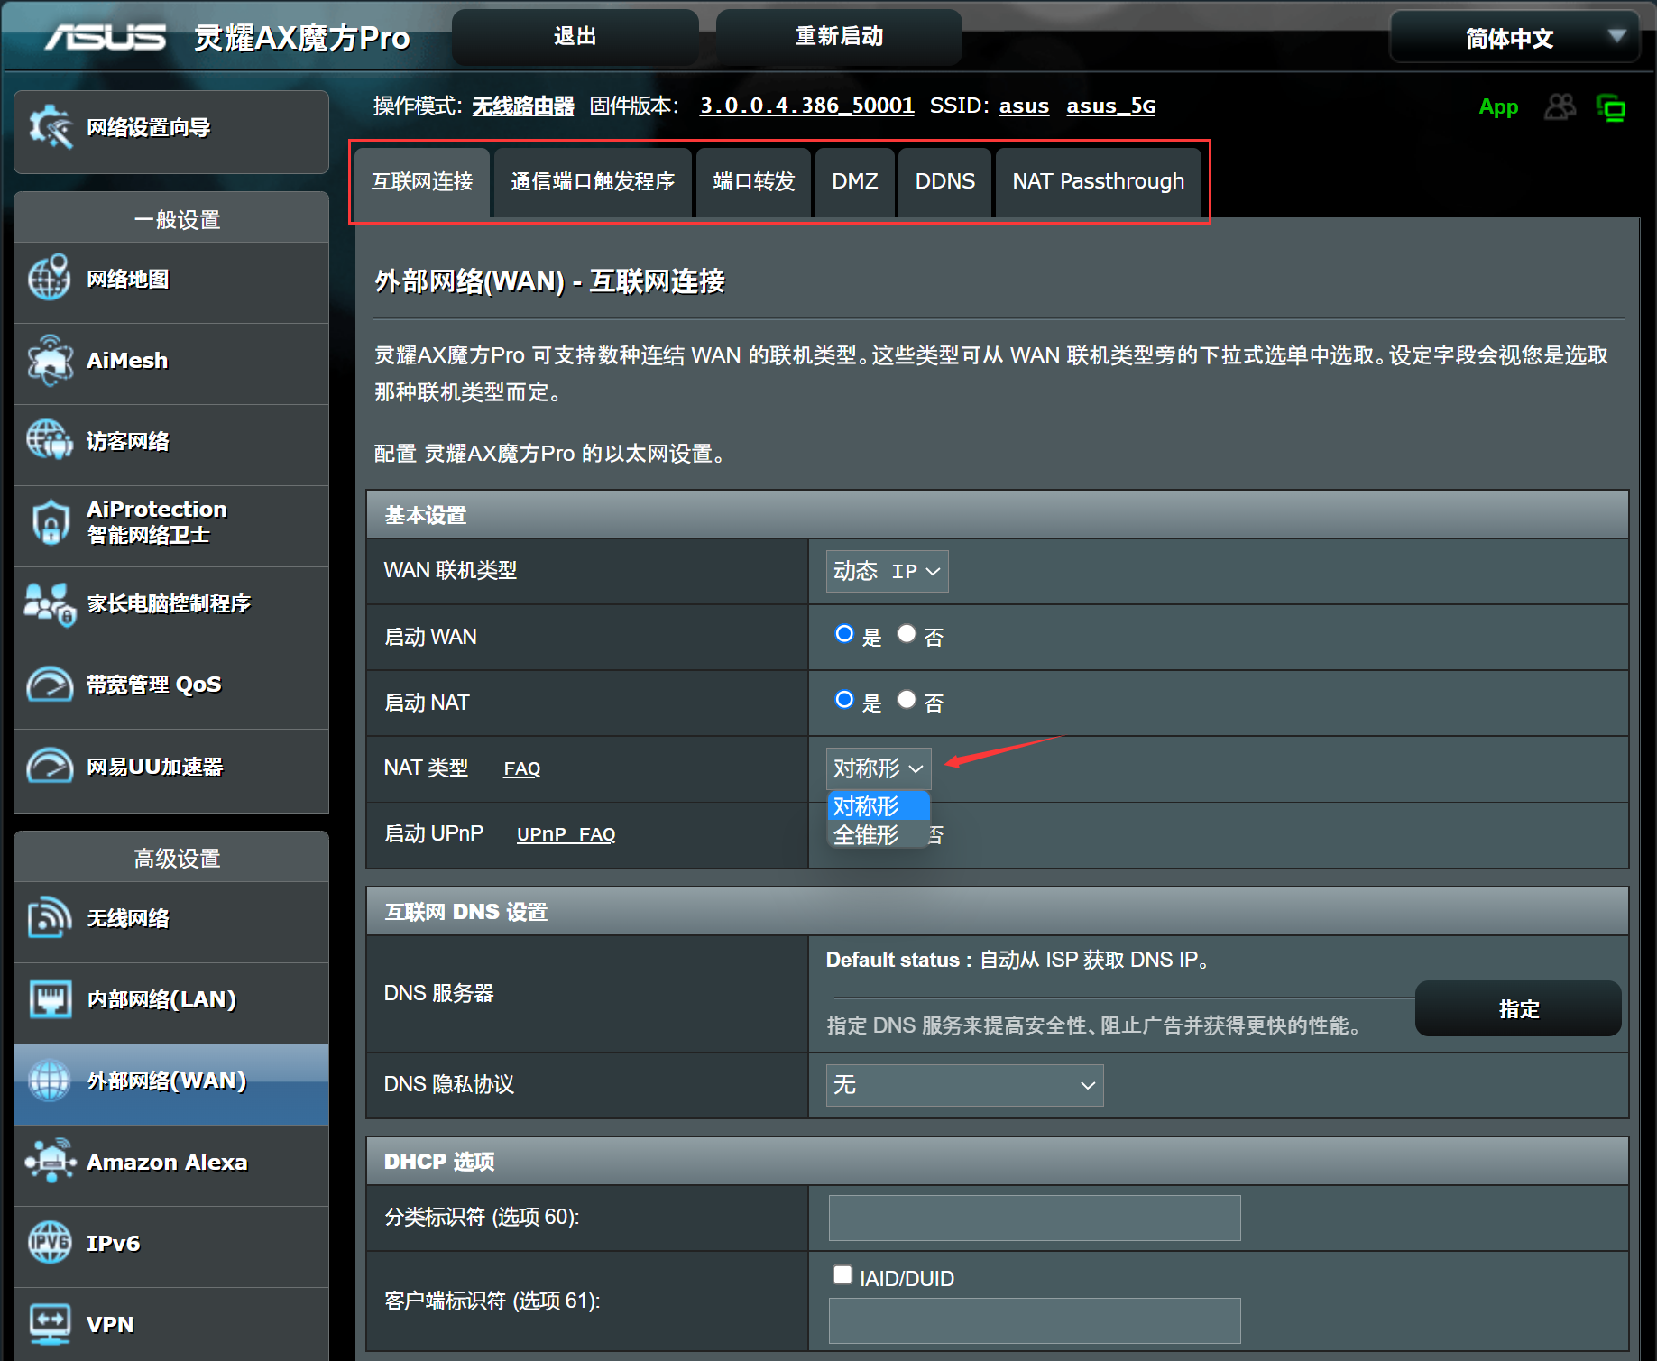This screenshot has width=1657, height=1361.
Task: Click the Amazon Alexa sidebar icon
Action: pos(50,1162)
